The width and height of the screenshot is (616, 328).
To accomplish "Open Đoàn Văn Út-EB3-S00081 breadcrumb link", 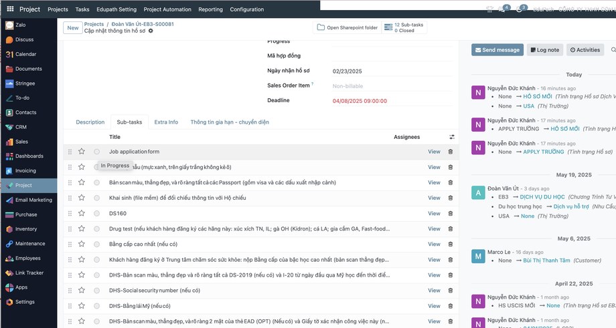I will click(143, 24).
